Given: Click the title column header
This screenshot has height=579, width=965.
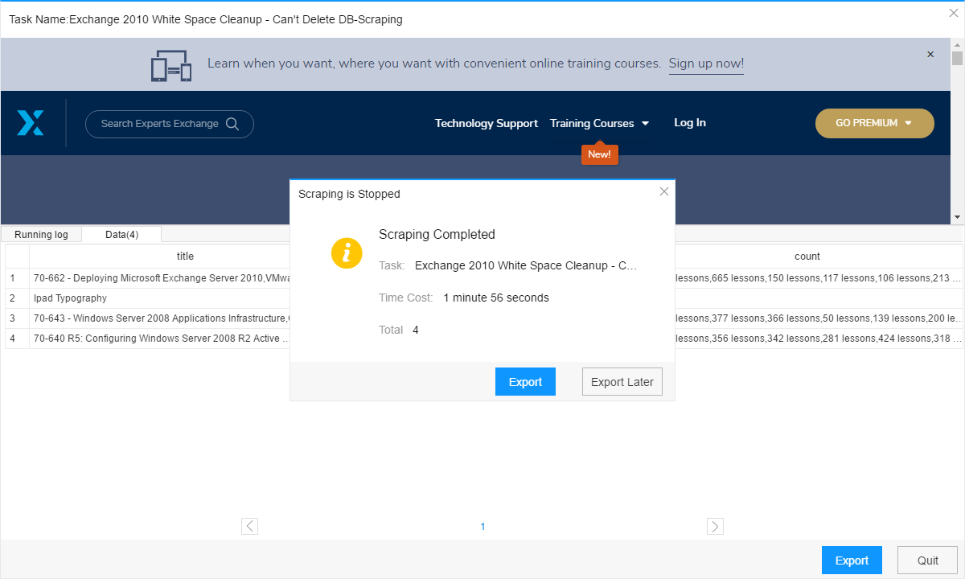Looking at the screenshot, I should pyautogui.click(x=185, y=257).
